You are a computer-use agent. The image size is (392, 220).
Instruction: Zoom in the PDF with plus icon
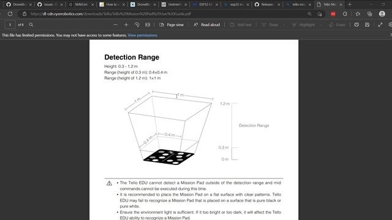point(126,24)
